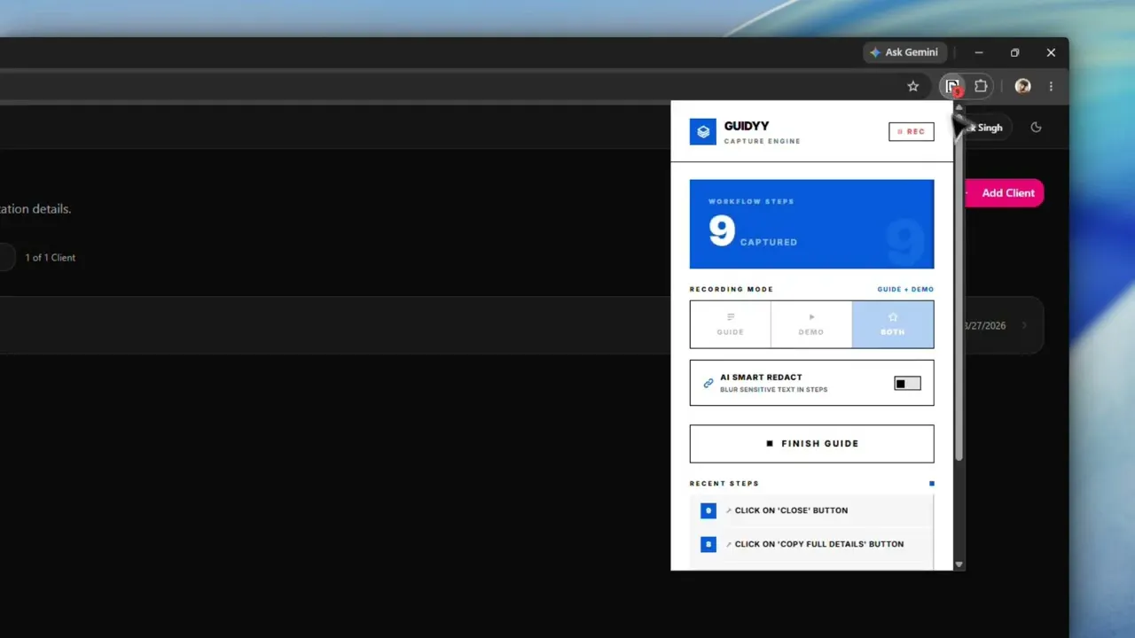This screenshot has height=638, width=1135.
Task: Bookmark this page with the star icon
Action: point(913,86)
